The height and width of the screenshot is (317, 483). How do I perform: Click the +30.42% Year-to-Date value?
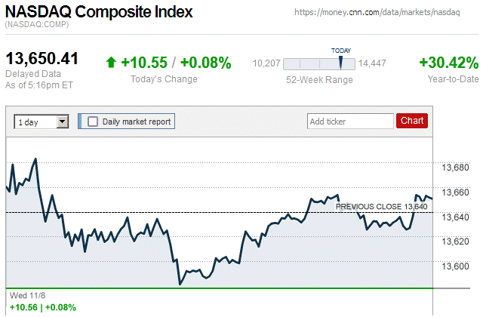448,63
